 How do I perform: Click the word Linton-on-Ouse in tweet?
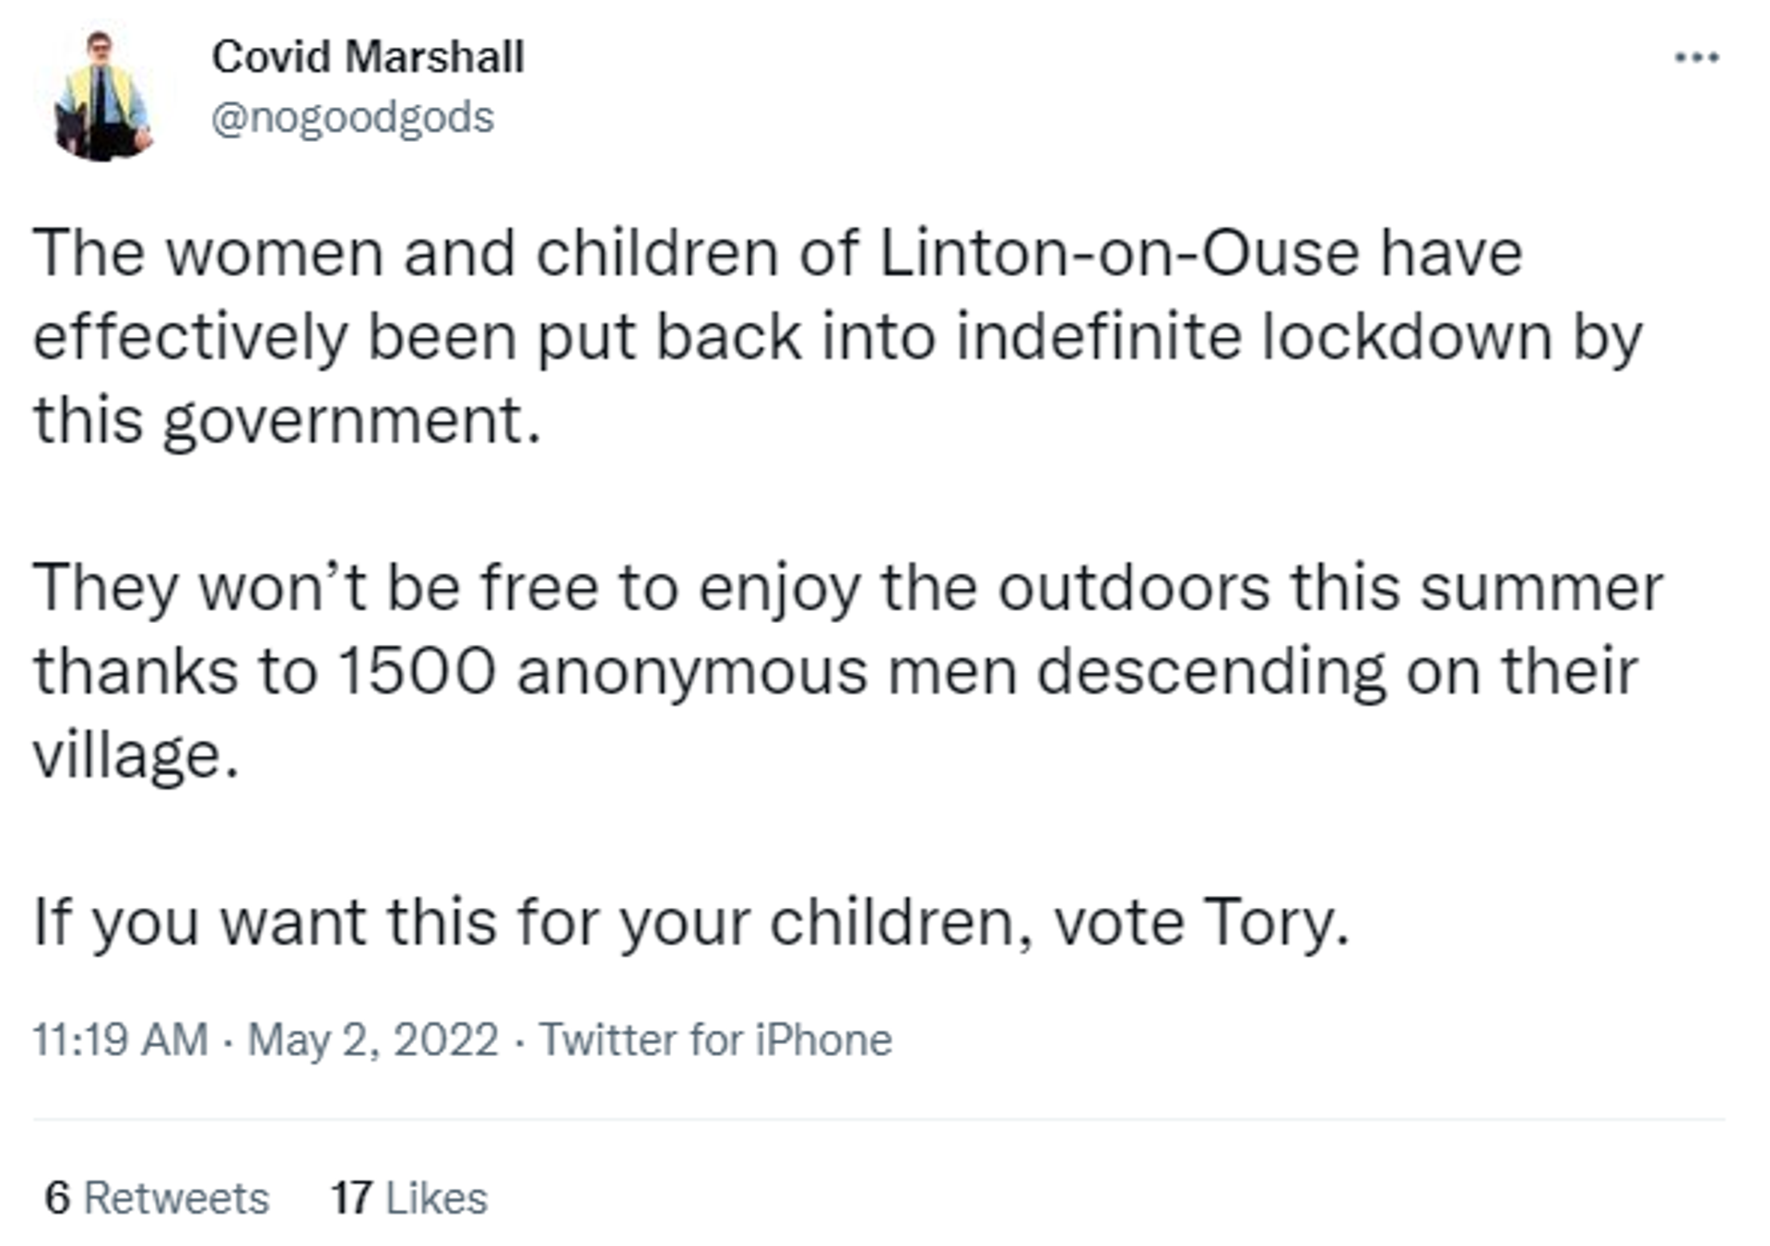pos(1119,253)
